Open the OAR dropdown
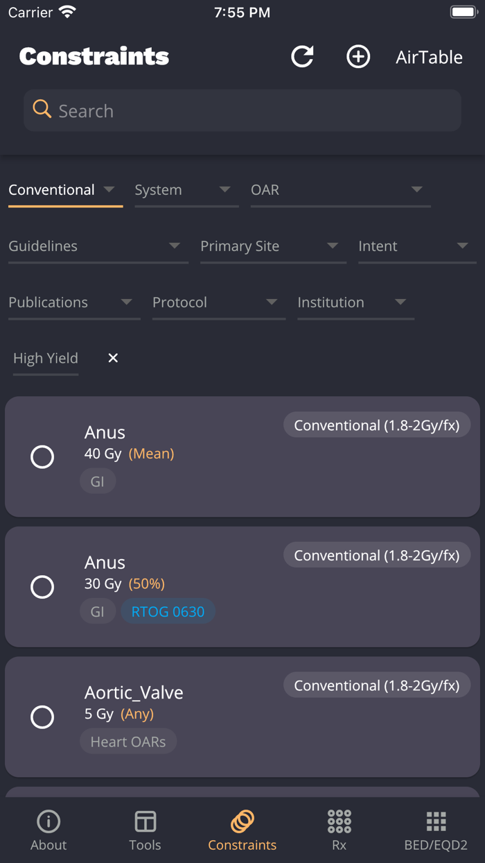 (x=339, y=190)
